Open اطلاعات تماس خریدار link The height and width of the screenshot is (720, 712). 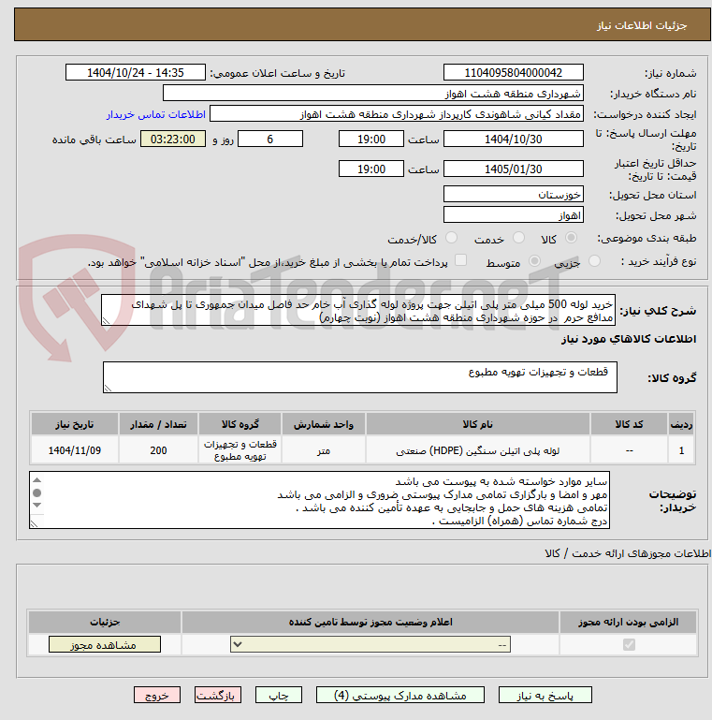pyautogui.click(x=156, y=114)
